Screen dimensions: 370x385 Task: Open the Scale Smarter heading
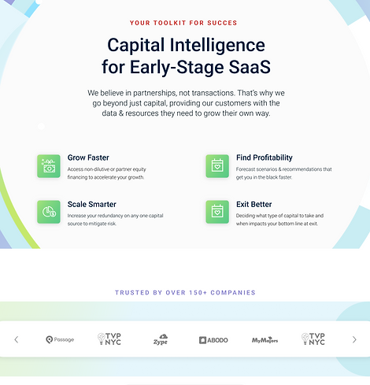coord(92,204)
